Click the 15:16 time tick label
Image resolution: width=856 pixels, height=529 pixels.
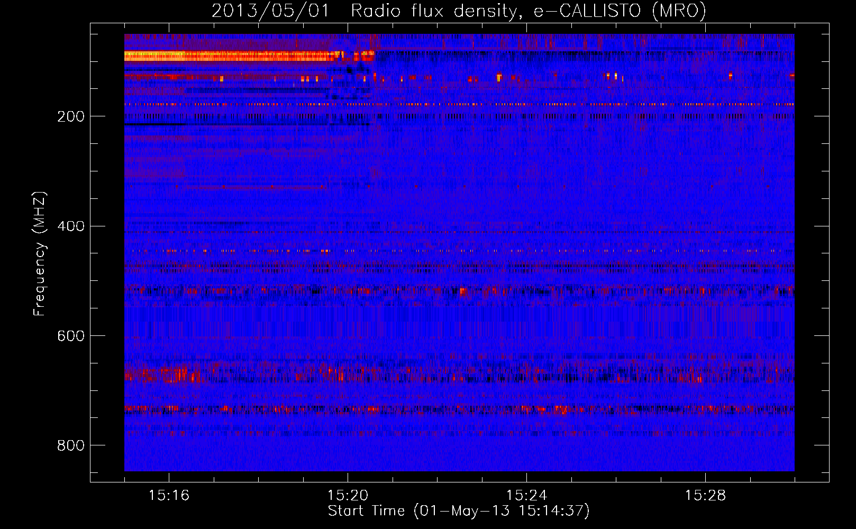click(x=169, y=496)
